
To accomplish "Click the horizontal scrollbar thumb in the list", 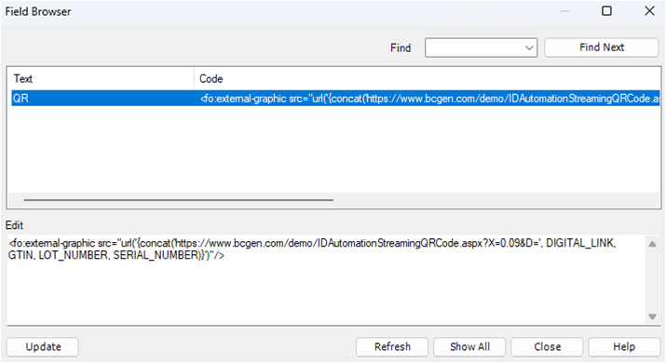I will (x=179, y=199).
